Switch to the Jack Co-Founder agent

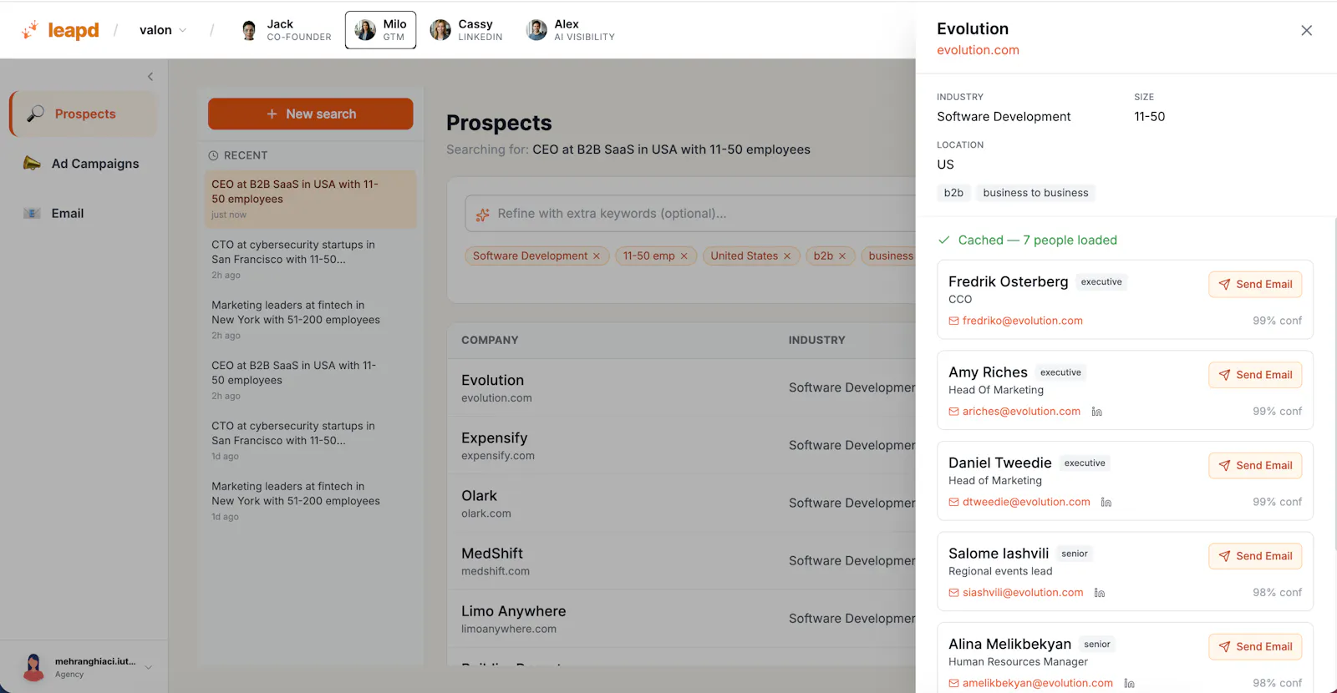[286, 30]
